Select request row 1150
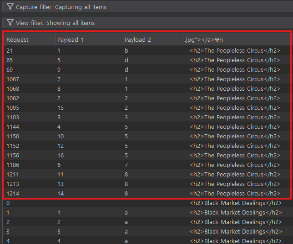 146,136
